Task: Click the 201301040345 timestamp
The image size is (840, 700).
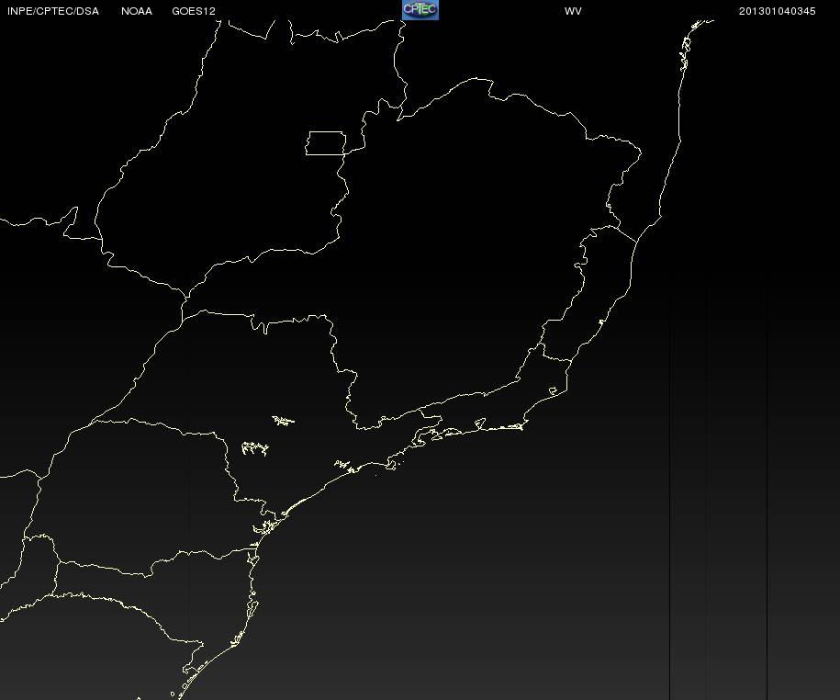Action: (x=777, y=11)
